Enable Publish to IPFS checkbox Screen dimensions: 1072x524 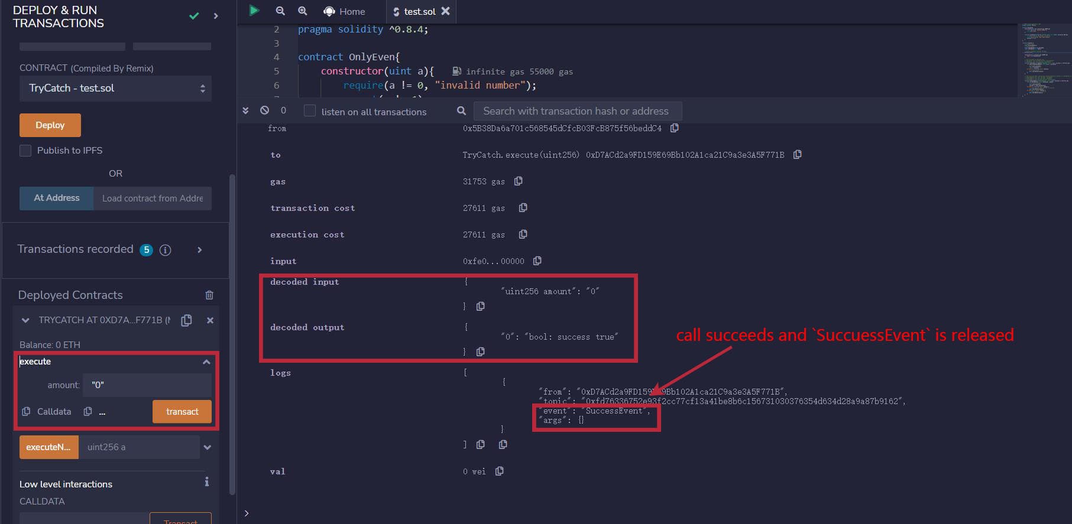(x=25, y=151)
